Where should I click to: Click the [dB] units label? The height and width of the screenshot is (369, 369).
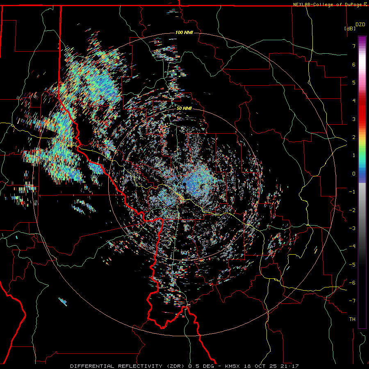tap(350, 28)
